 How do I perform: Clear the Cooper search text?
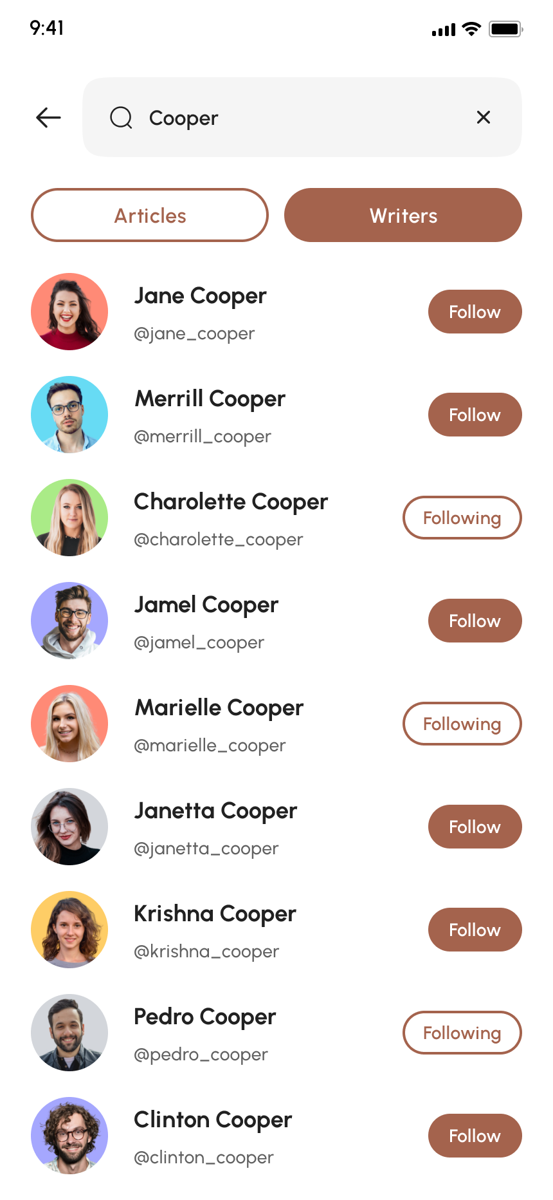pos(484,117)
